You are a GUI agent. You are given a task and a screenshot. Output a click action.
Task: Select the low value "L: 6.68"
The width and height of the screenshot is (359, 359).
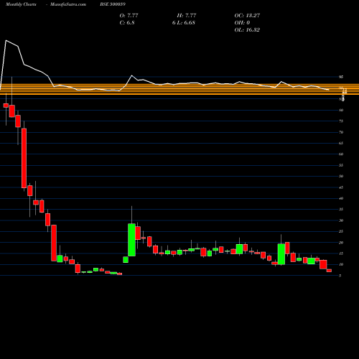pyautogui.click(x=186, y=23)
